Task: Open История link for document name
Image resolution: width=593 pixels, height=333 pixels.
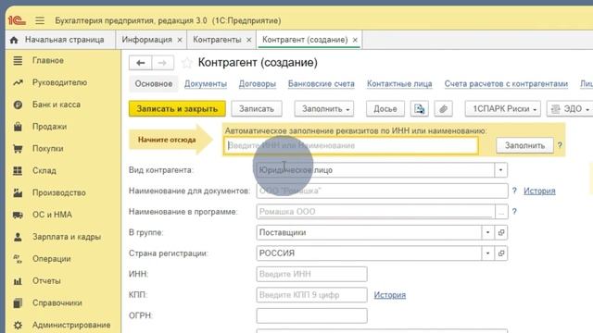Action: coord(539,191)
